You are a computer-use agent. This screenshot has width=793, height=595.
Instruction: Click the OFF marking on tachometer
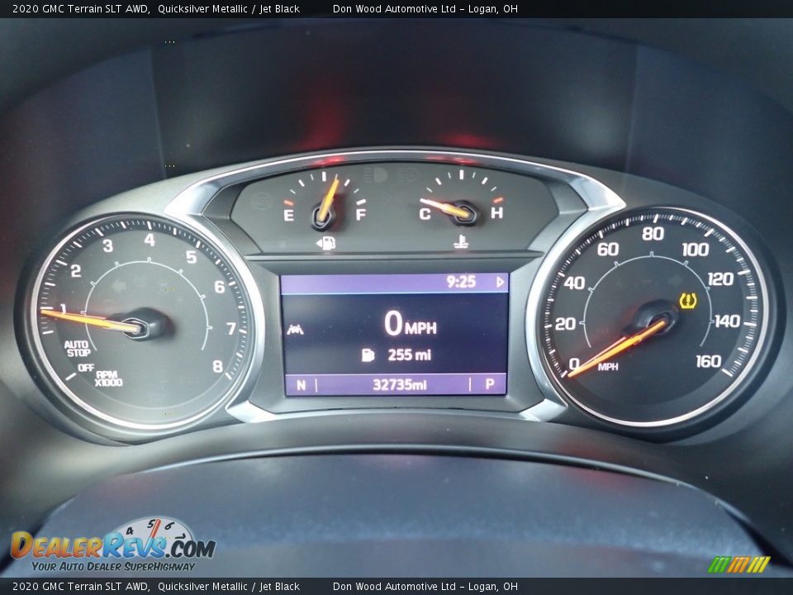coord(86,367)
